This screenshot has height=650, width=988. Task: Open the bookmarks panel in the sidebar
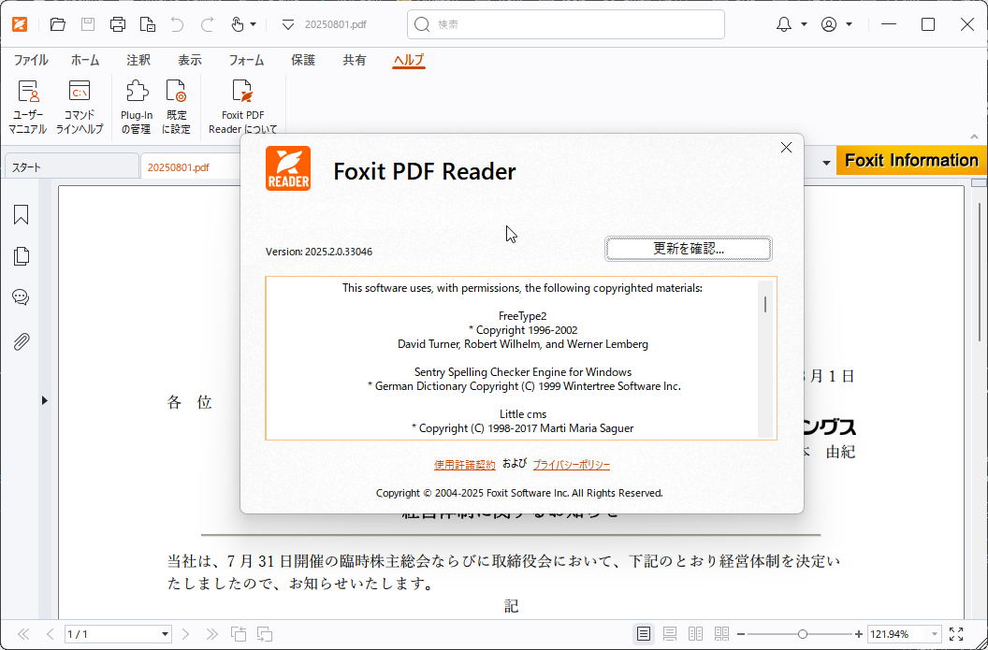(21, 214)
